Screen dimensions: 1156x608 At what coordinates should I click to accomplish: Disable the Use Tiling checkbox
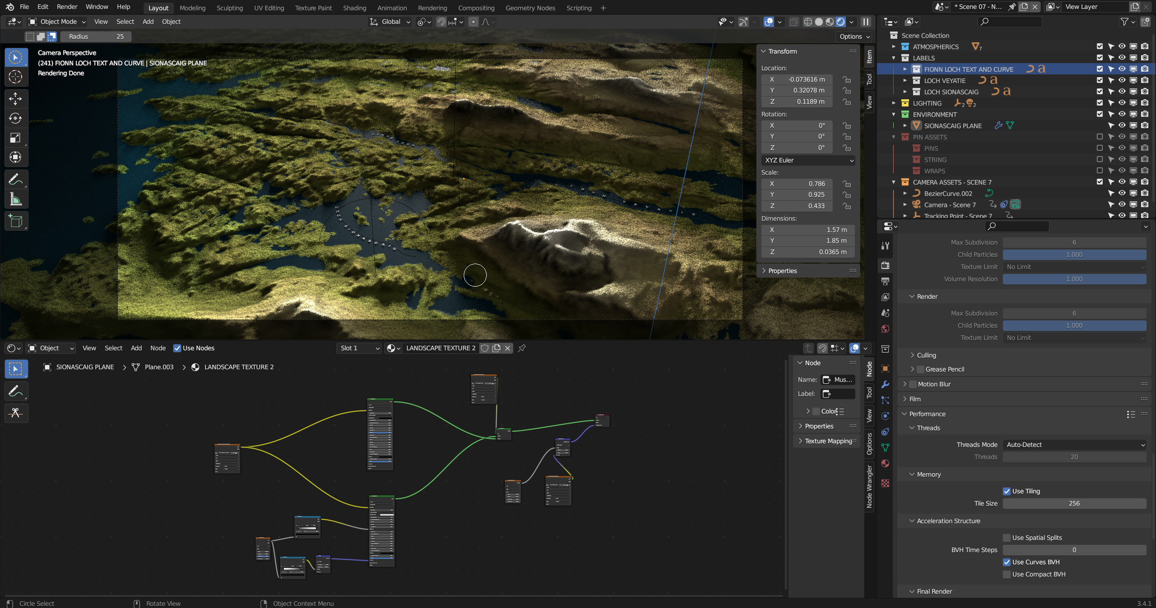pos(1007,491)
